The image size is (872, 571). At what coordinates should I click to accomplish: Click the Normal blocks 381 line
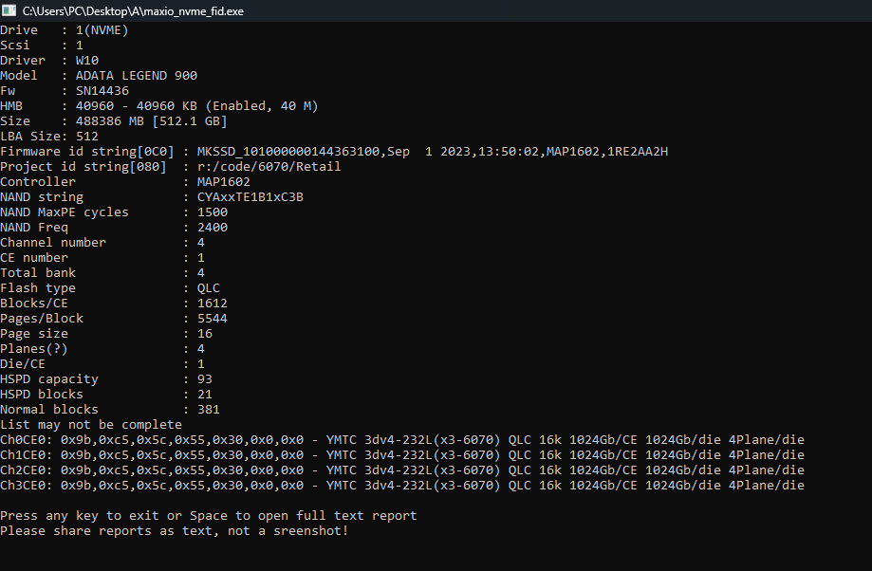pos(110,410)
